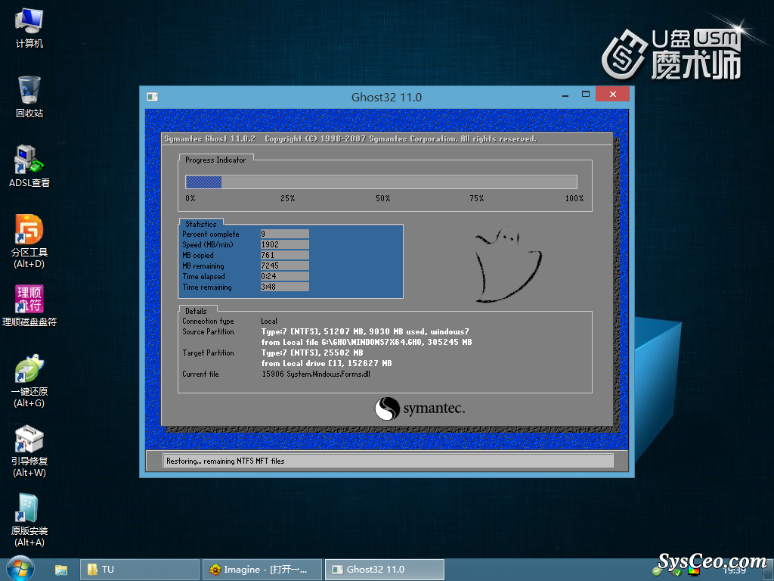Click the Ghost mascot drawing
The height and width of the screenshot is (581, 774).
pos(509,265)
